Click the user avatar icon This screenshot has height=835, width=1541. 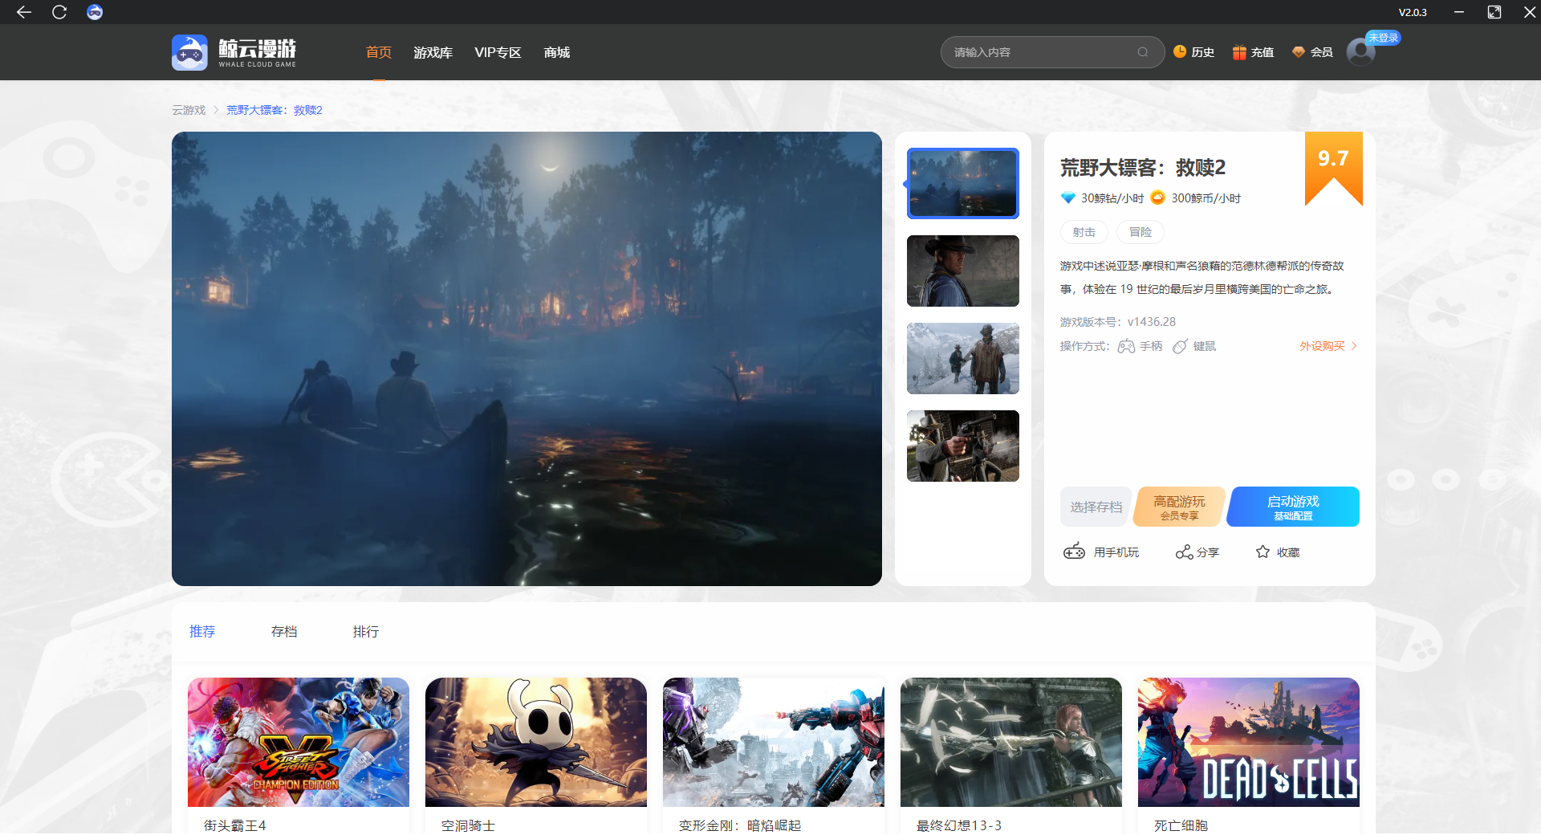click(1360, 52)
